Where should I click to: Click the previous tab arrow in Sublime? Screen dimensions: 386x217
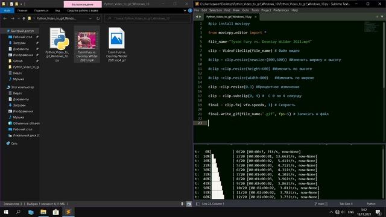197,17
